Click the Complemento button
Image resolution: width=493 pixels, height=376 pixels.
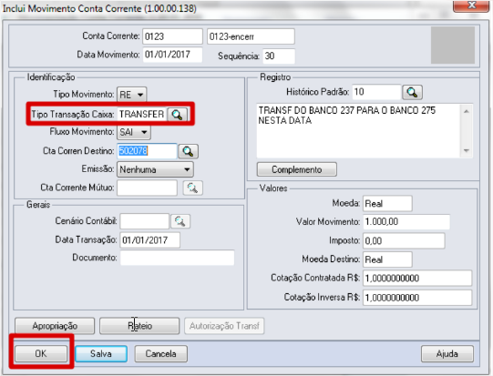[297, 169]
